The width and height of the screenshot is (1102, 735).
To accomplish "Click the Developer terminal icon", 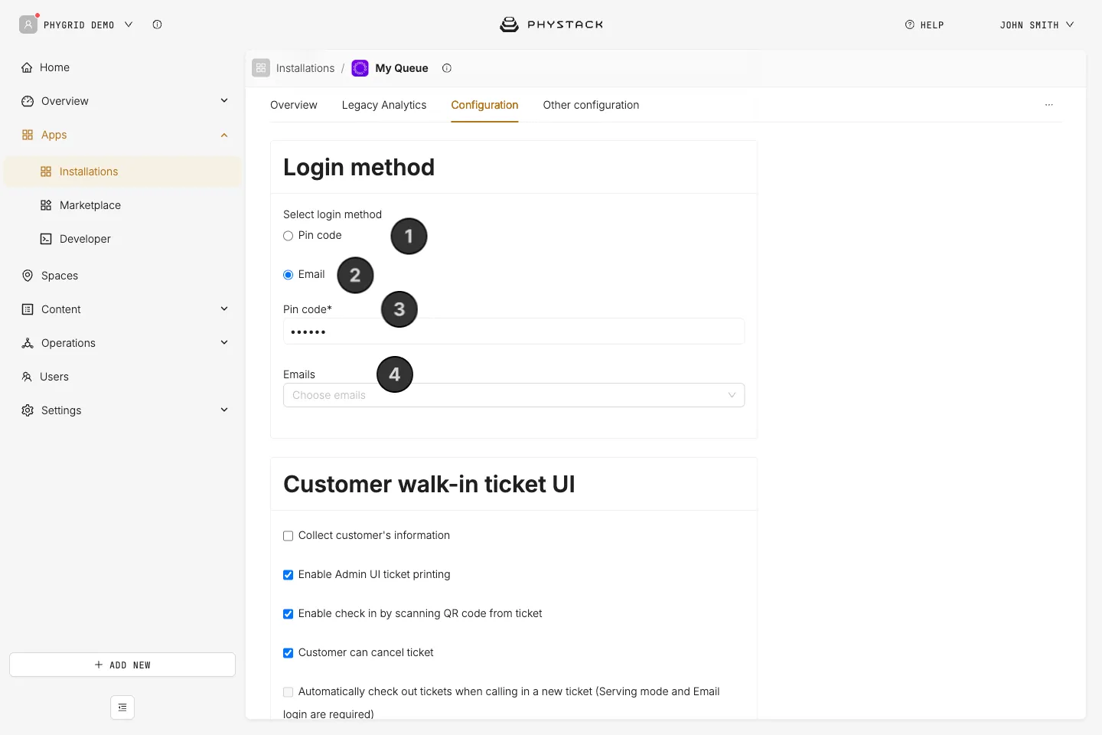I will pos(46,239).
